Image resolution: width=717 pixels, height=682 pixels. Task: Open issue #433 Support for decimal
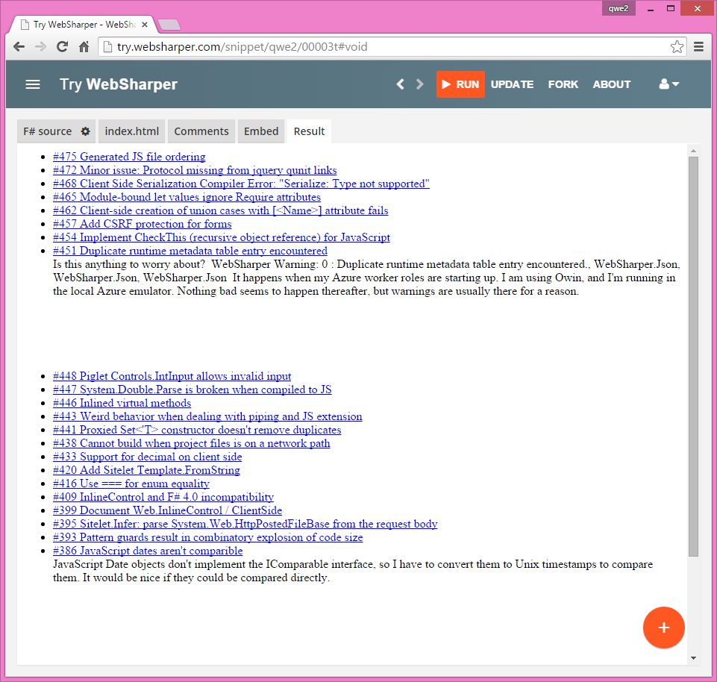coord(147,457)
